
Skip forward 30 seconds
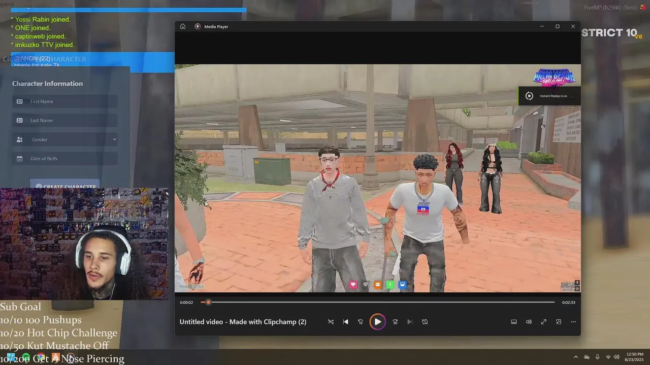click(x=395, y=322)
